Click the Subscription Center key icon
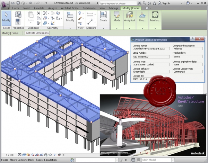This screenshot has width=208, height=163. [145, 3]
